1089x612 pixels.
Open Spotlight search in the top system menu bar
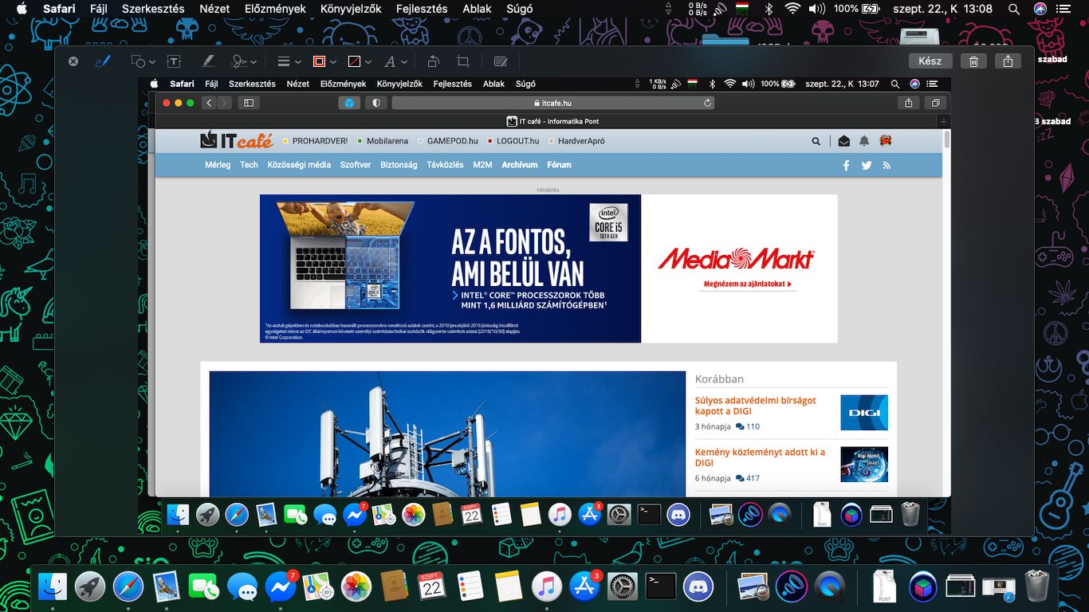pos(1014,9)
